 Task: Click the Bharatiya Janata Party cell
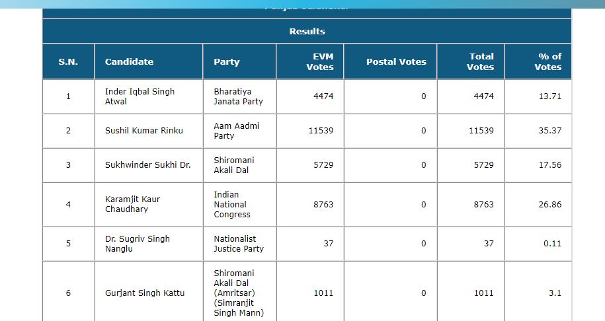pyautogui.click(x=238, y=96)
